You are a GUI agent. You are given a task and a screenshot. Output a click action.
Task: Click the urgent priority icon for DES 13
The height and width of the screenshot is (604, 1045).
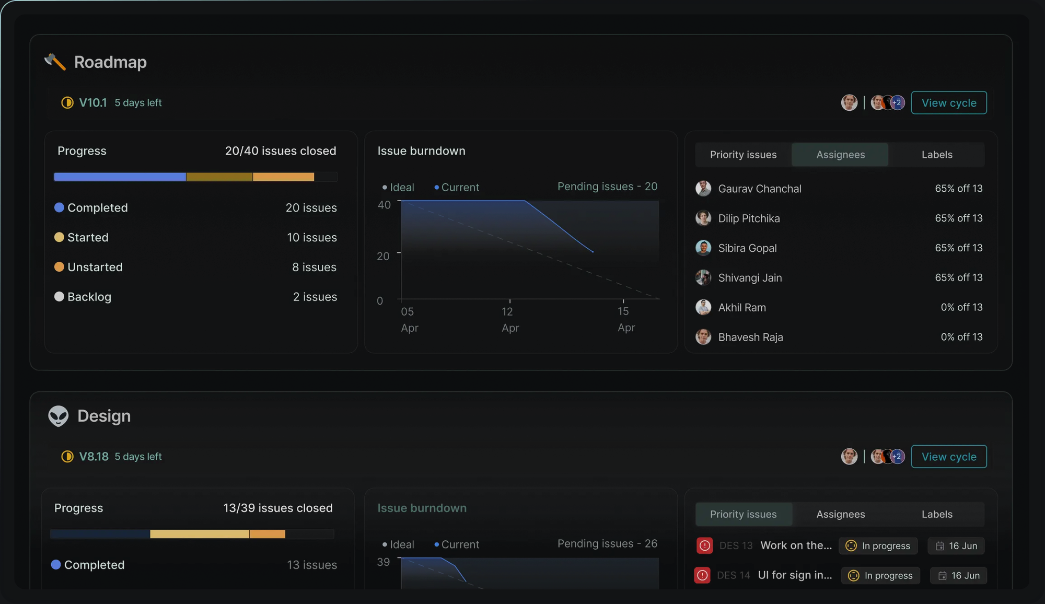pos(705,545)
